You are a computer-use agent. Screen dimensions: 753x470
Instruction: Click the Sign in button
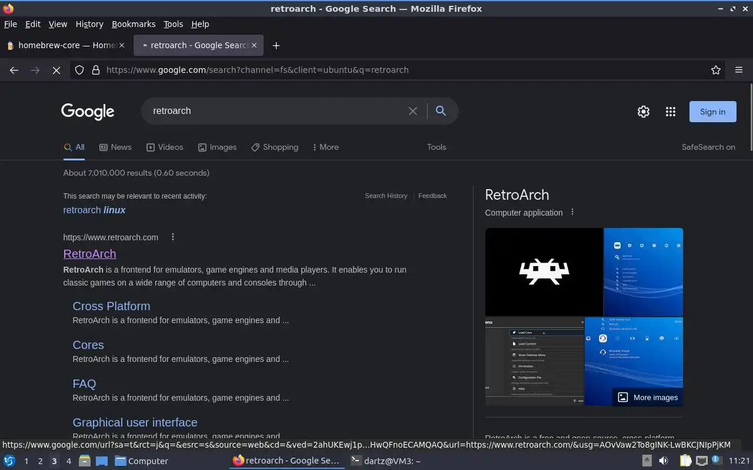click(x=712, y=112)
